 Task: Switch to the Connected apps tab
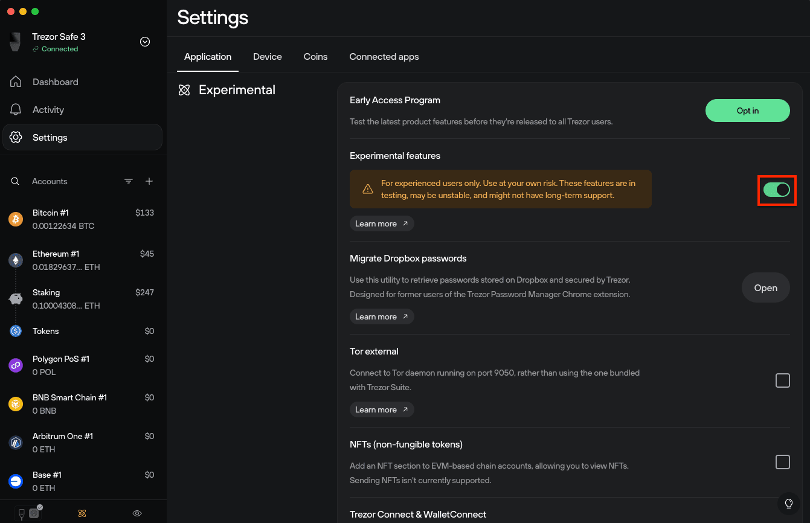coord(384,57)
